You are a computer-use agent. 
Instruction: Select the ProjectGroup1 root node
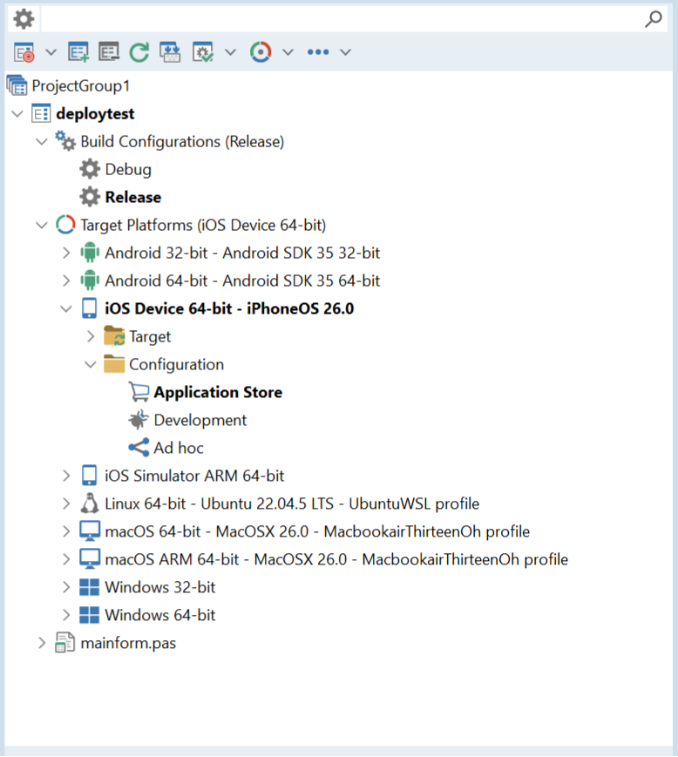(81, 86)
